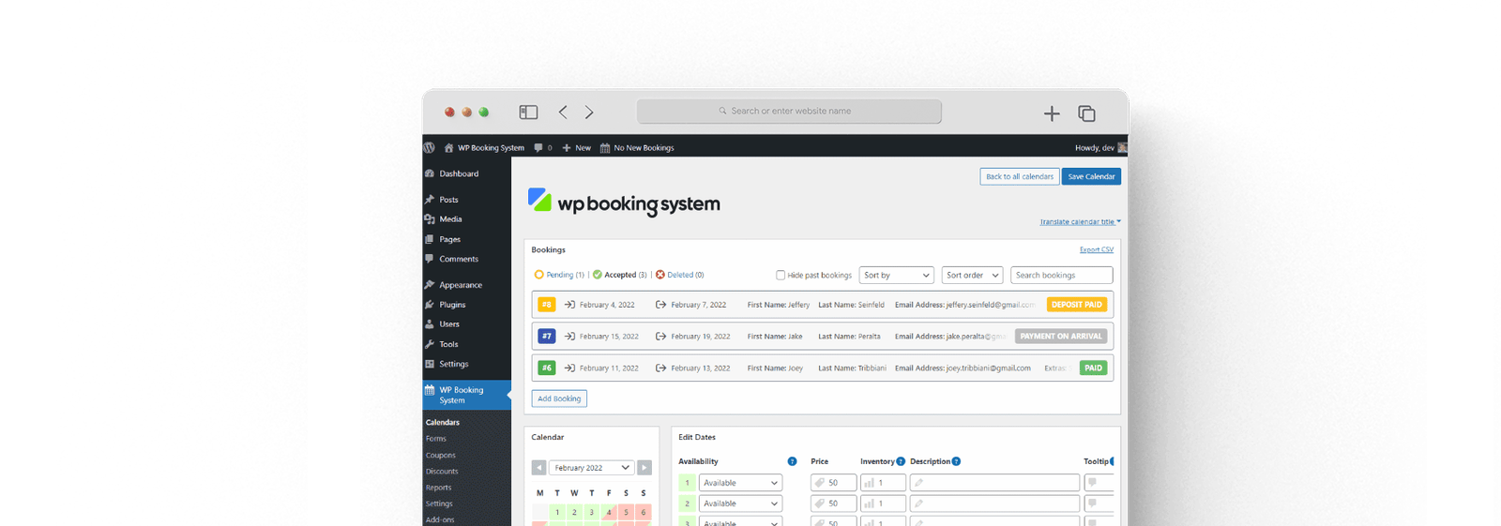1501x526 pixels.
Task: Open Appearance in the admin sidebar
Action: click(x=460, y=285)
